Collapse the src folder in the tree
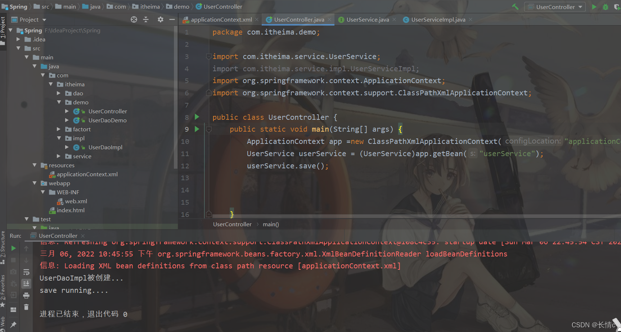621x332 pixels. click(18, 48)
